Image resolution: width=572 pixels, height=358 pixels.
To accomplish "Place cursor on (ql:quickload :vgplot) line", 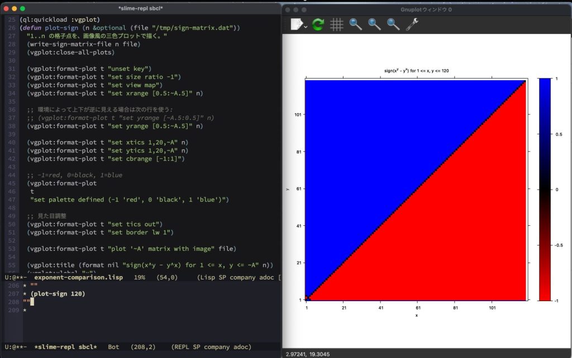I will click(59, 20).
